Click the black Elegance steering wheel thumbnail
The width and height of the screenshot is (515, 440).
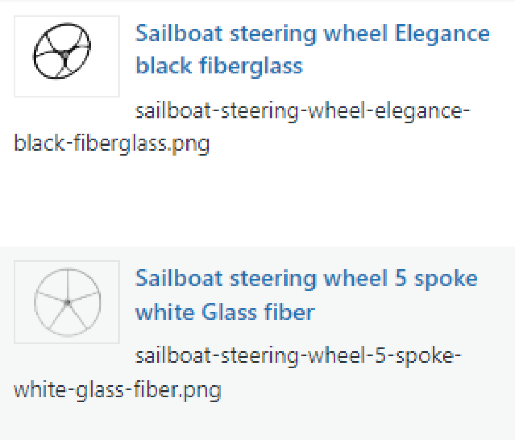click(66, 56)
